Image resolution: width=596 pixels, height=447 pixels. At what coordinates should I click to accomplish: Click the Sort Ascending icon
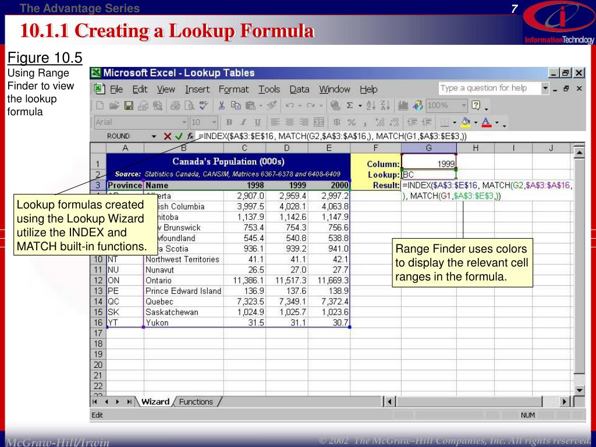pos(371,106)
